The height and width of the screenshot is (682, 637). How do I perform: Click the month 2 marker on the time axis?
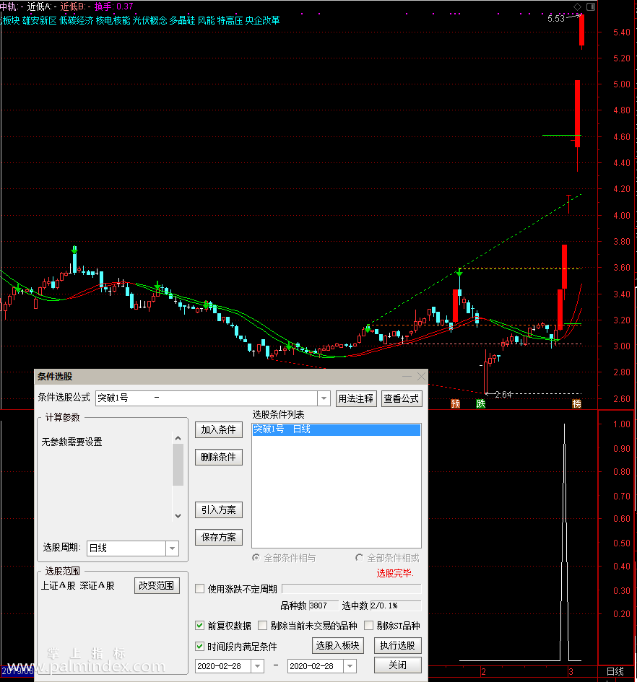(483, 672)
